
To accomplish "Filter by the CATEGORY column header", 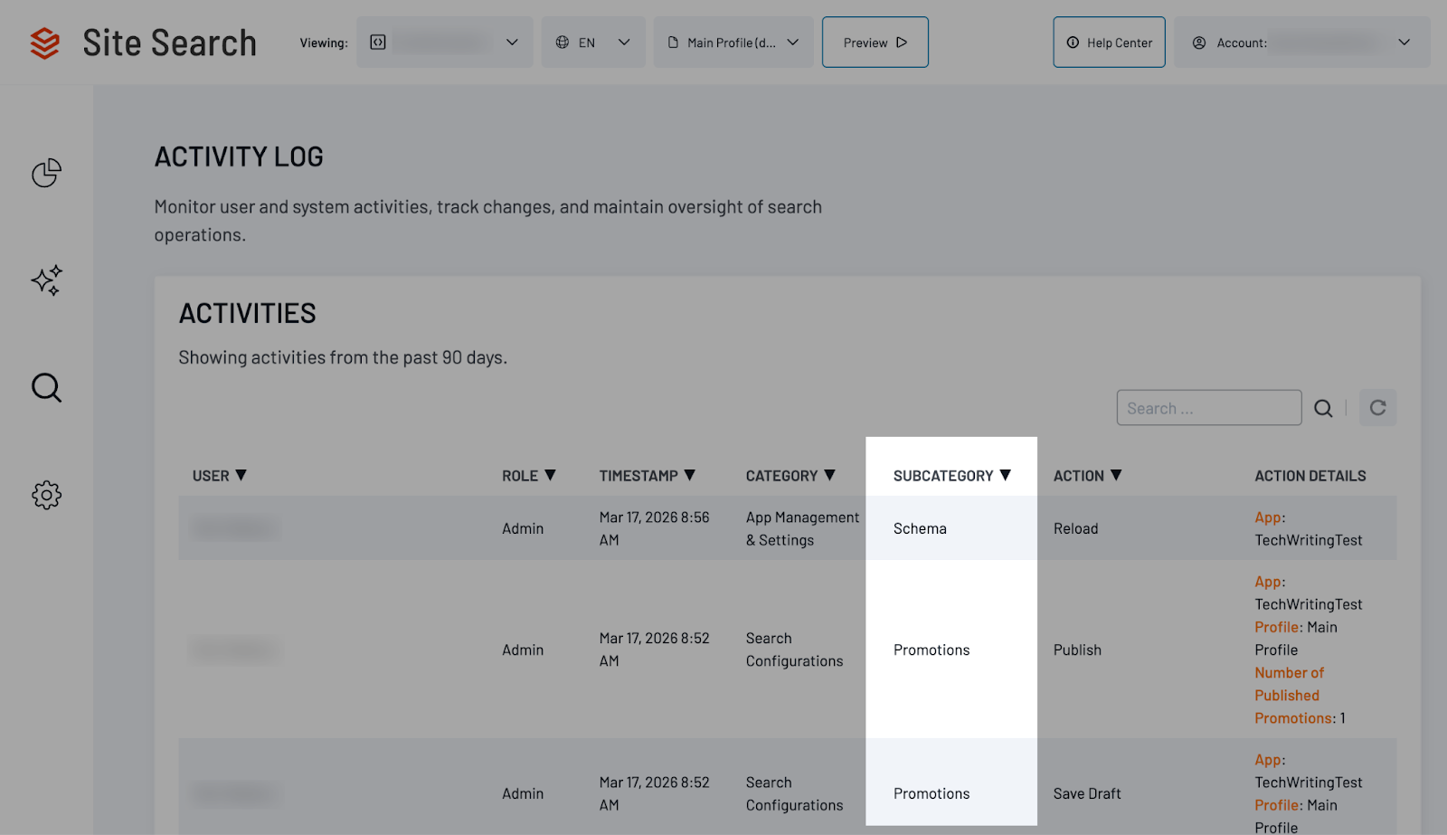I will click(x=790, y=476).
